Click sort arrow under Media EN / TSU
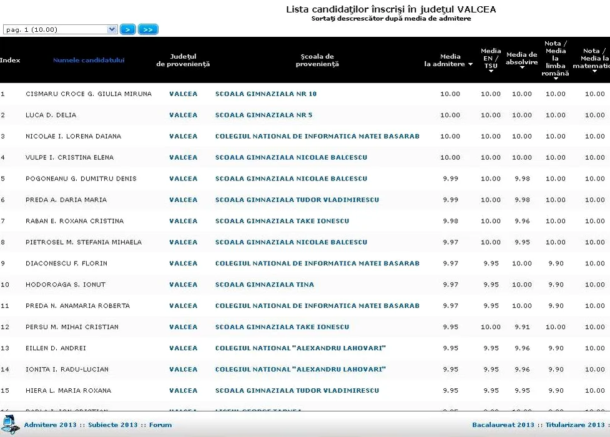 [491, 71]
